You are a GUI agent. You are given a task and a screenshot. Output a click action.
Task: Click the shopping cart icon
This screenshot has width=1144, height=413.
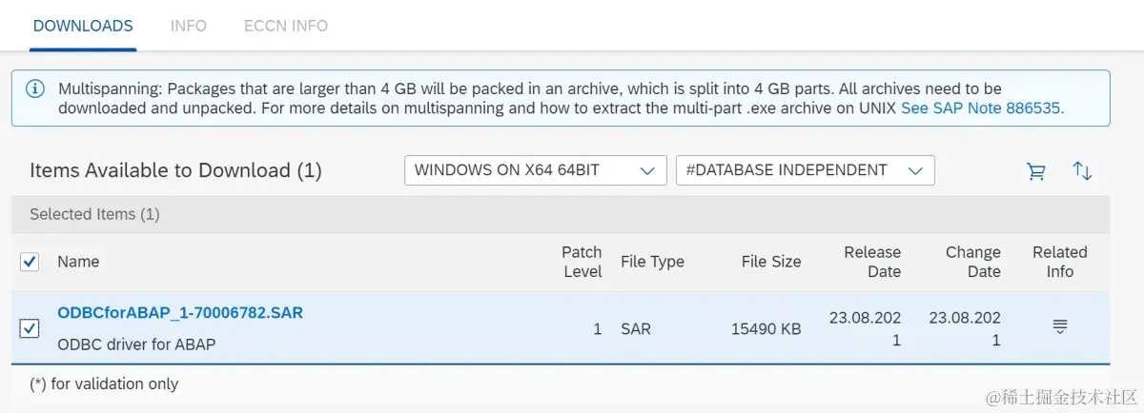pos(1035,171)
